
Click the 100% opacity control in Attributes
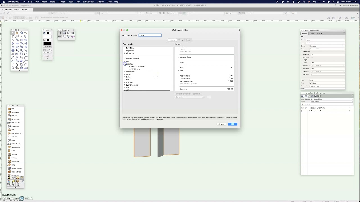coord(47,47)
